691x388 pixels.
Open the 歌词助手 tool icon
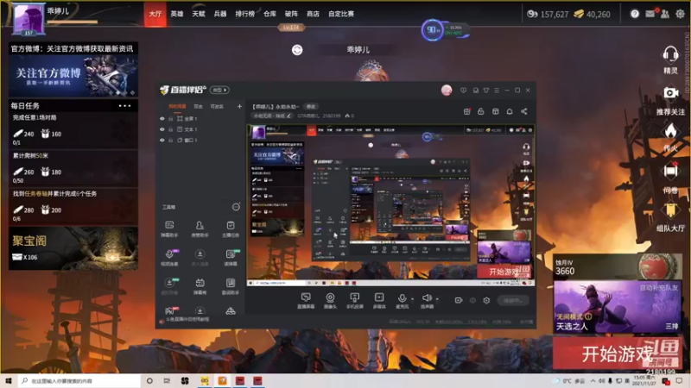point(231,286)
